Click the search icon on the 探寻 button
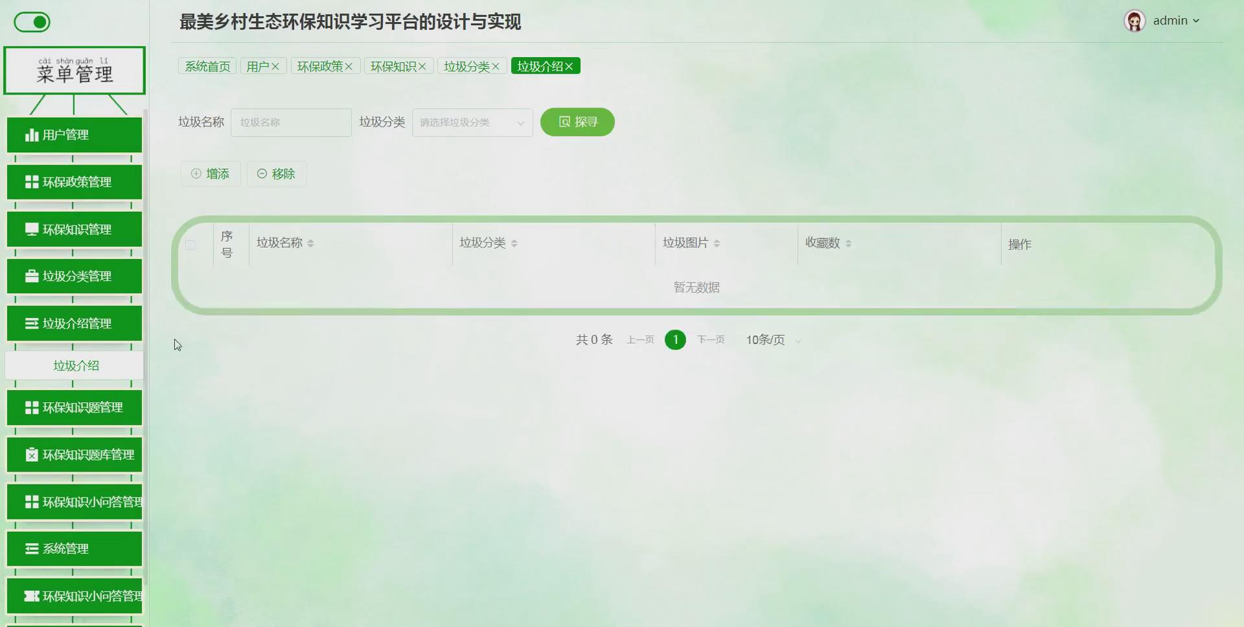The width and height of the screenshot is (1244, 627). click(564, 122)
